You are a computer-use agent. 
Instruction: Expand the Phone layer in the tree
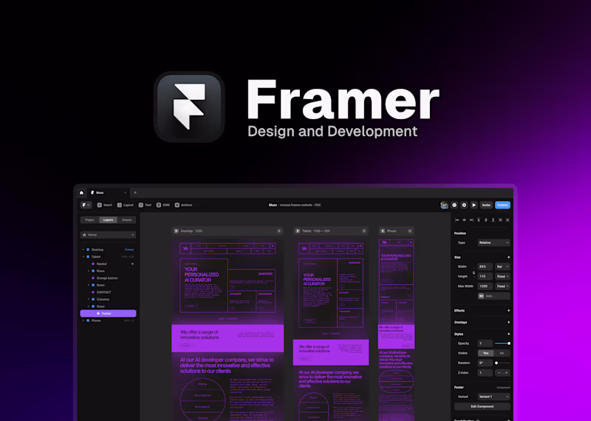(83, 320)
